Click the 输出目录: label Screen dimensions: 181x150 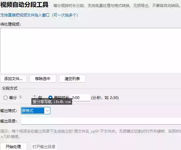coord(9,121)
